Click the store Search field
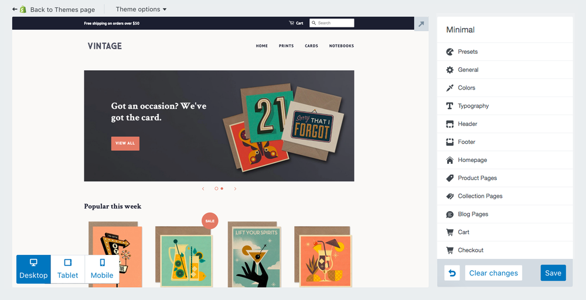The height and width of the screenshot is (300, 586). pyautogui.click(x=332, y=23)
